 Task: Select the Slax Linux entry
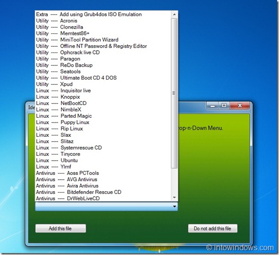click(103, 135)
